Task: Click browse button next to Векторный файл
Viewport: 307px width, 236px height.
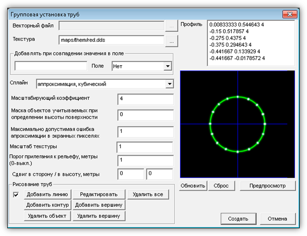Action: [x=171, y=26]
